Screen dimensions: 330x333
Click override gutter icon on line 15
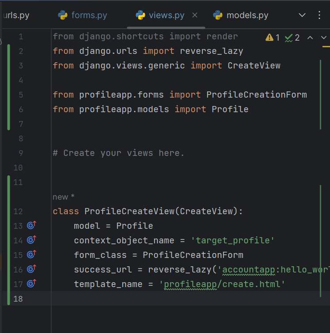pyautogui.click(x=31, y=254)
